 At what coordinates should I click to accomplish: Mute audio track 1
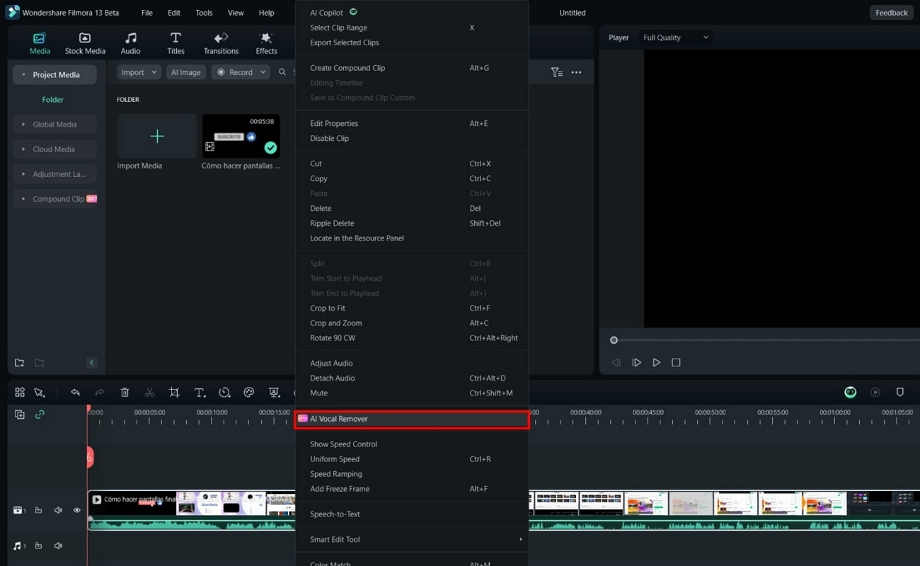tap(58, 545)
